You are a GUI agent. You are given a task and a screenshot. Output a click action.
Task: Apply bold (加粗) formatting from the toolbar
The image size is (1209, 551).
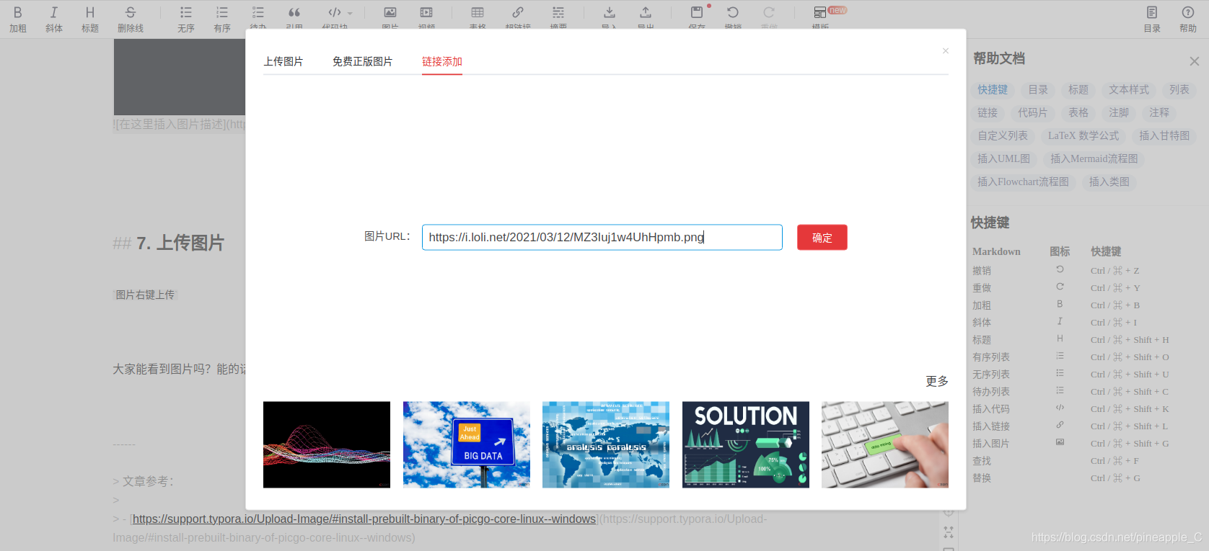coord(18,19)
